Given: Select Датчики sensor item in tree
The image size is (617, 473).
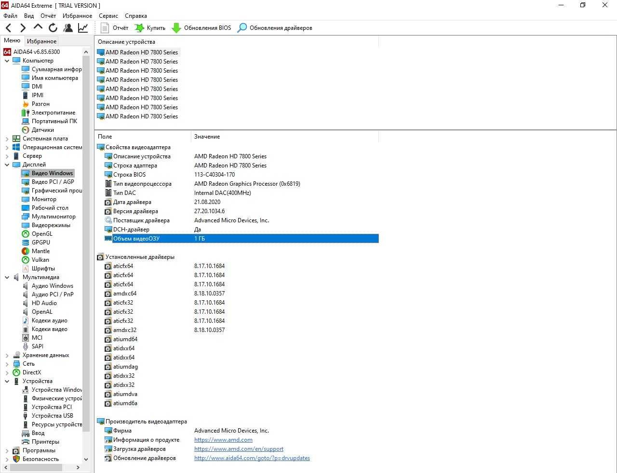Looking at the screenshot, I should (42, 130).
